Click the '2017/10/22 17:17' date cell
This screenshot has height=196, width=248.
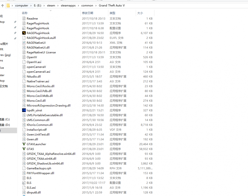click(x=93, y=183)
